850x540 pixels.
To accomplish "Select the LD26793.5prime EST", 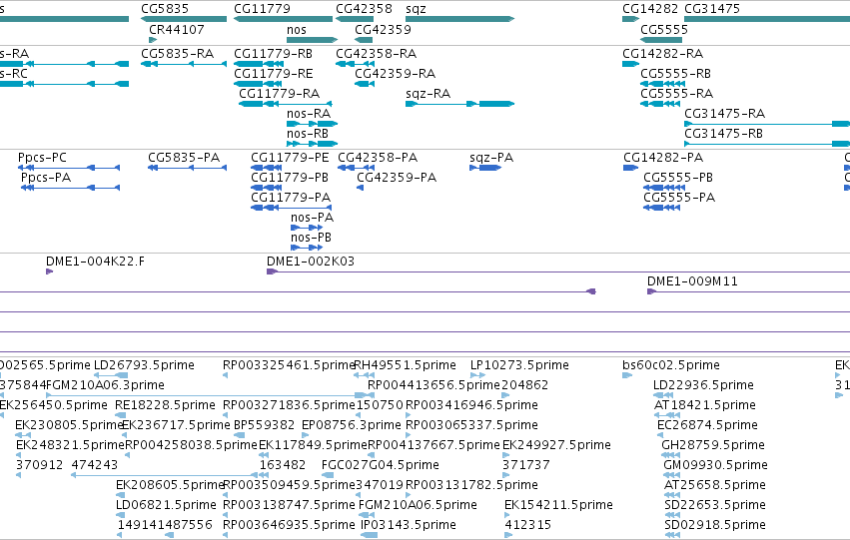I will coord(111,375).
